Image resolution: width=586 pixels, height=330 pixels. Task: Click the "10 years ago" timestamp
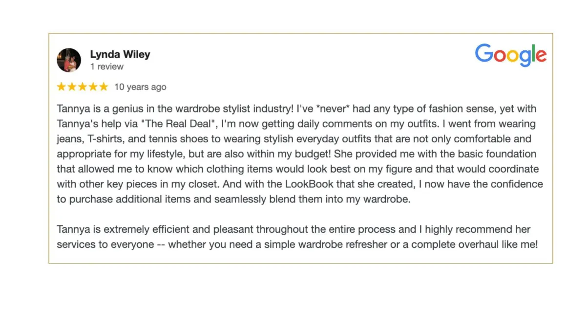(x=140, y=87)
